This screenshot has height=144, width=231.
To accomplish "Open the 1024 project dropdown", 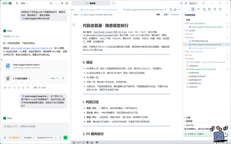I will (24, 3).
